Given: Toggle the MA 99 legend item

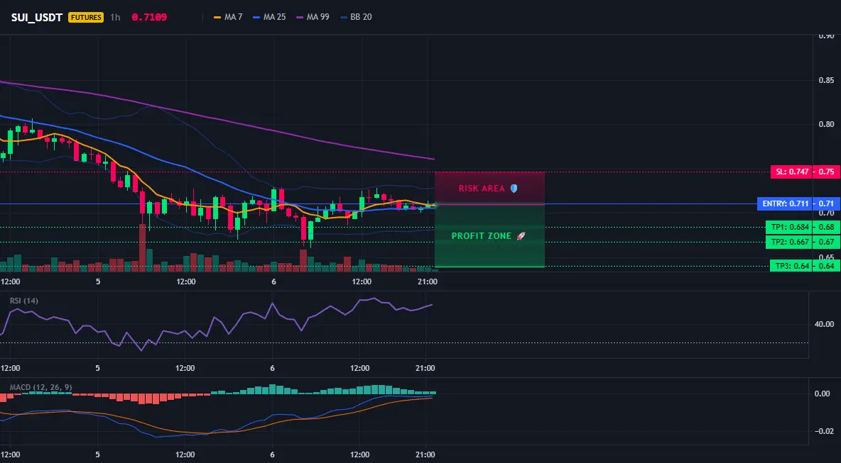Looking at the screenshot, I should (313, 17).
